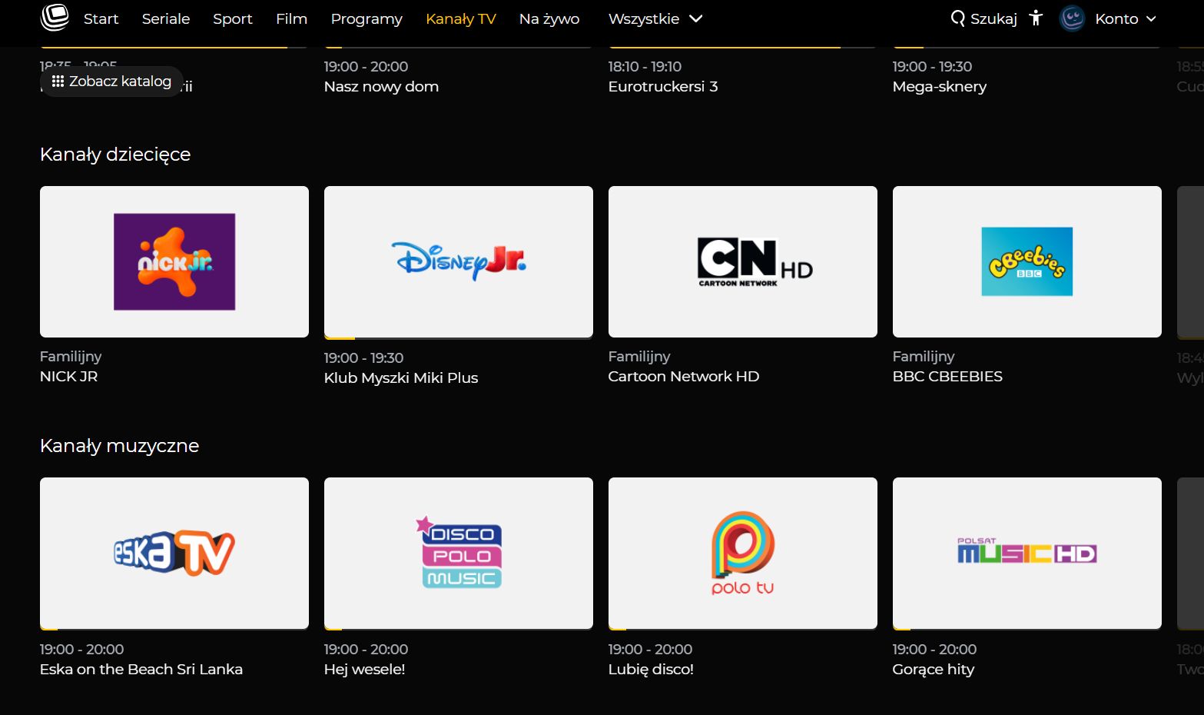Select the highlighted Kanały TV tab

tap(460, 18)
